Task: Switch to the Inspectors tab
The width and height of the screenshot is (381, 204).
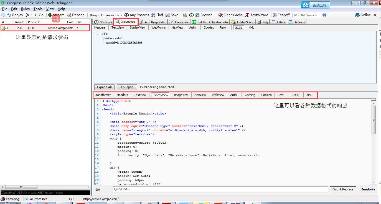Action: click(126, 22)
